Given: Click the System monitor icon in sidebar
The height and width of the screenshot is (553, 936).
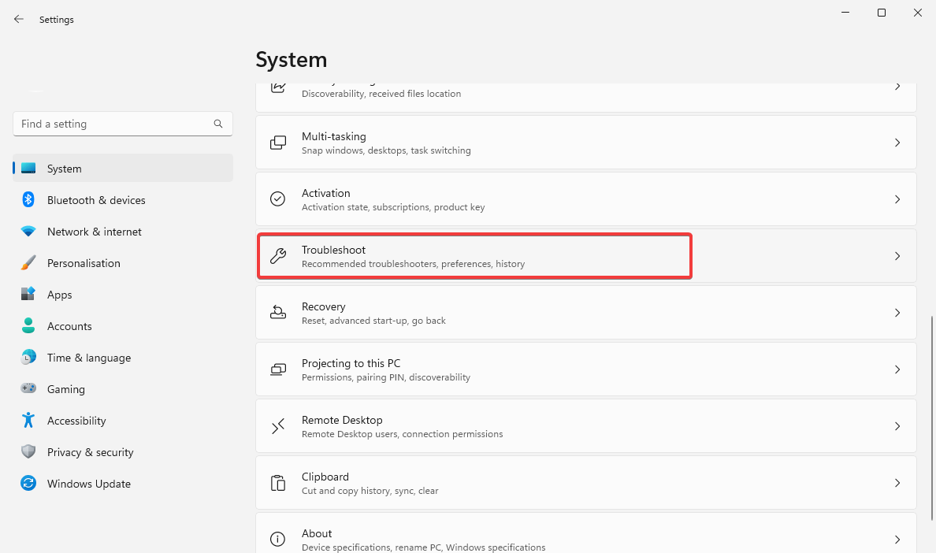Looking at the screenshot, I should tap(28, 169).
